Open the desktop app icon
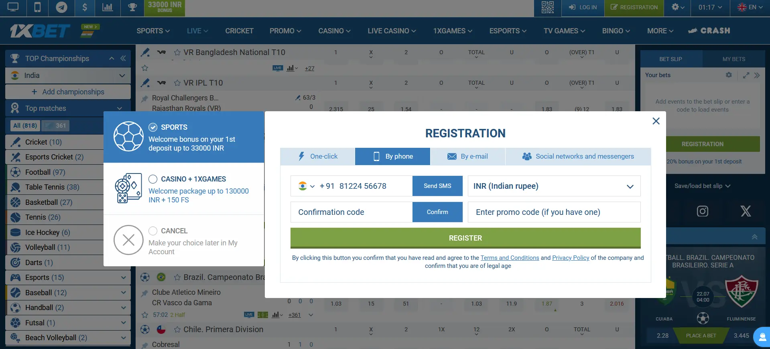The width and height of the screenshot is (770, 349). (x=13, y=7)
